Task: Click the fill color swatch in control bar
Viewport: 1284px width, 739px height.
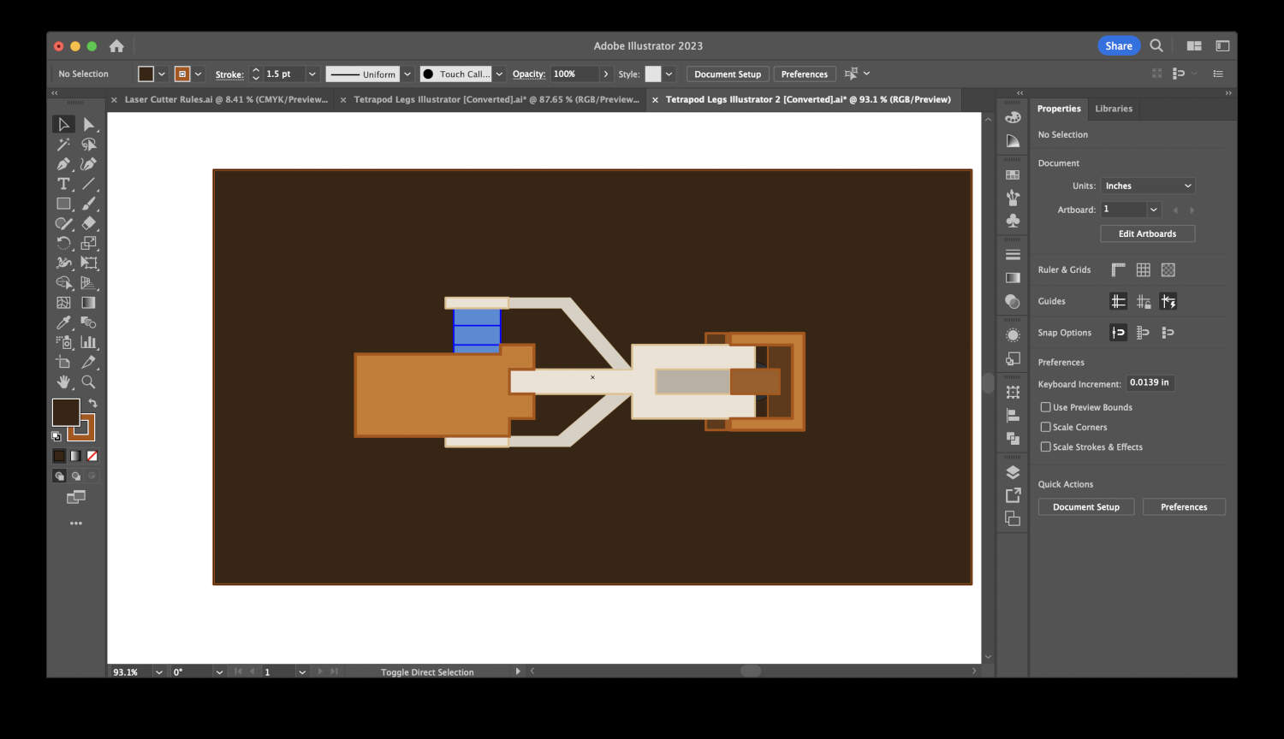Action: tap(146, 74)
